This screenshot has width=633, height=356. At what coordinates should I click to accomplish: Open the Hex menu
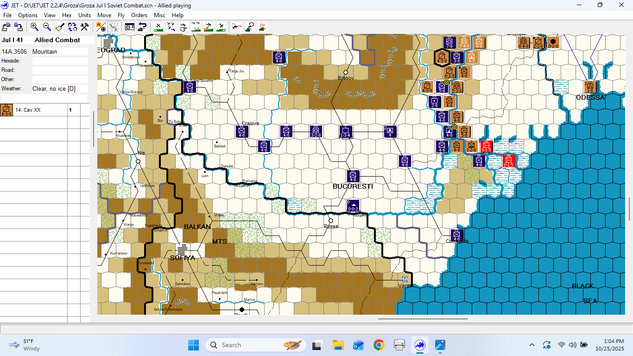[x=67, y=15]
